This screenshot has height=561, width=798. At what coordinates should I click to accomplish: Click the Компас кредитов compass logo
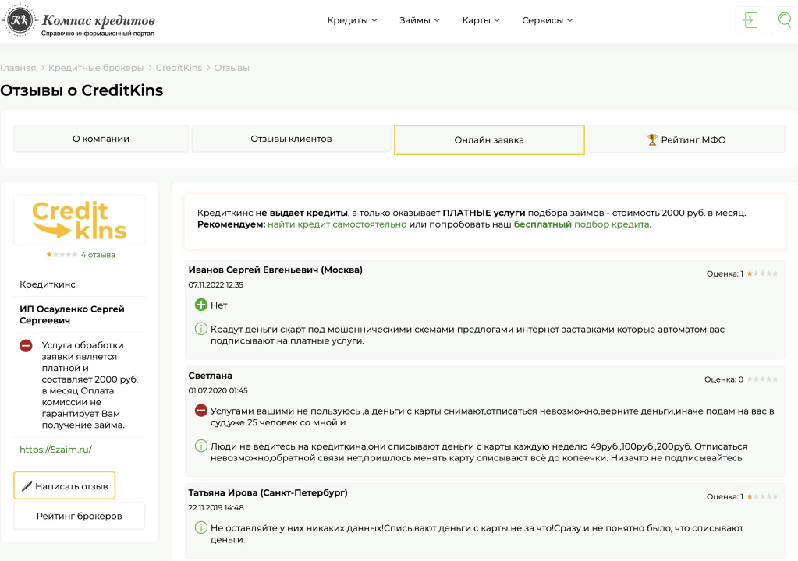[x=19, y=21]
